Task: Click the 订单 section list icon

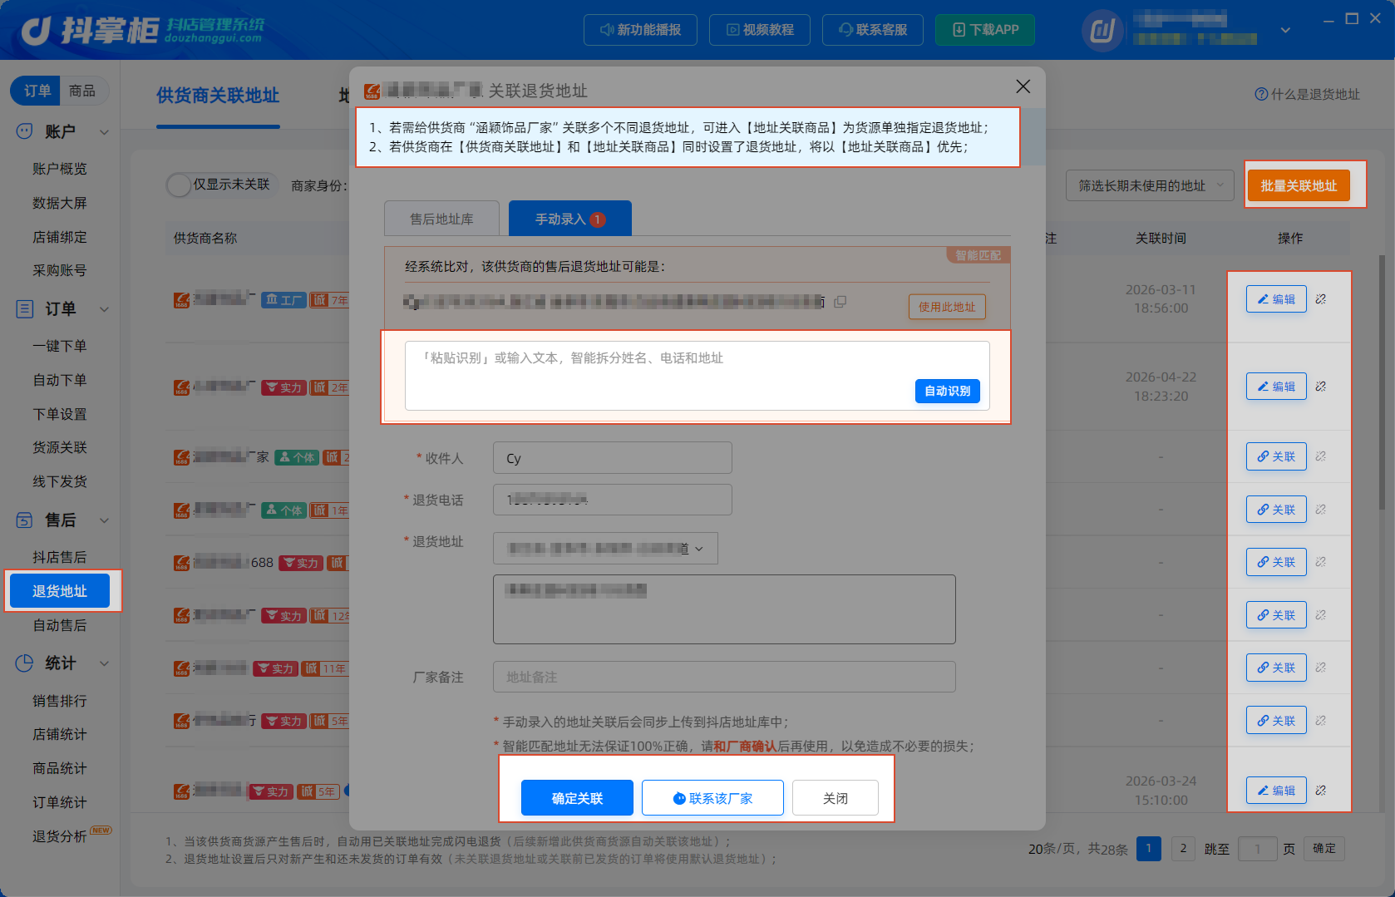Action: tap(25, 309)
